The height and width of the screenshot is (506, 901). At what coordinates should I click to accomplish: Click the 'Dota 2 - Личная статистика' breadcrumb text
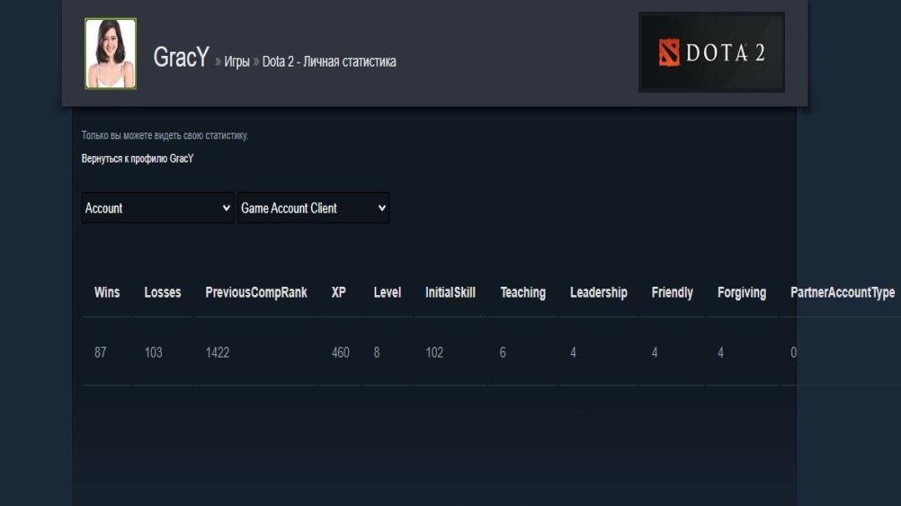[330, 62]
